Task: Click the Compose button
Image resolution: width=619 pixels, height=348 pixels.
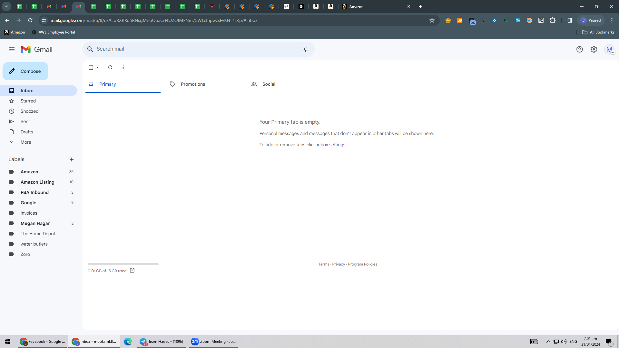Action: (x=25, y=71)
